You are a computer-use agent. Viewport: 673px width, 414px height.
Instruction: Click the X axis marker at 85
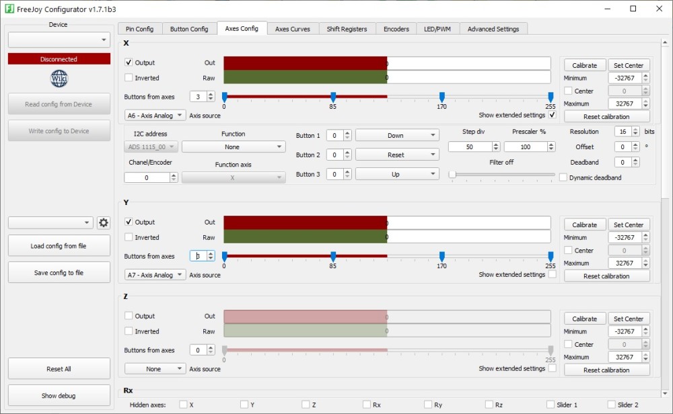click(x=333, y=97)
